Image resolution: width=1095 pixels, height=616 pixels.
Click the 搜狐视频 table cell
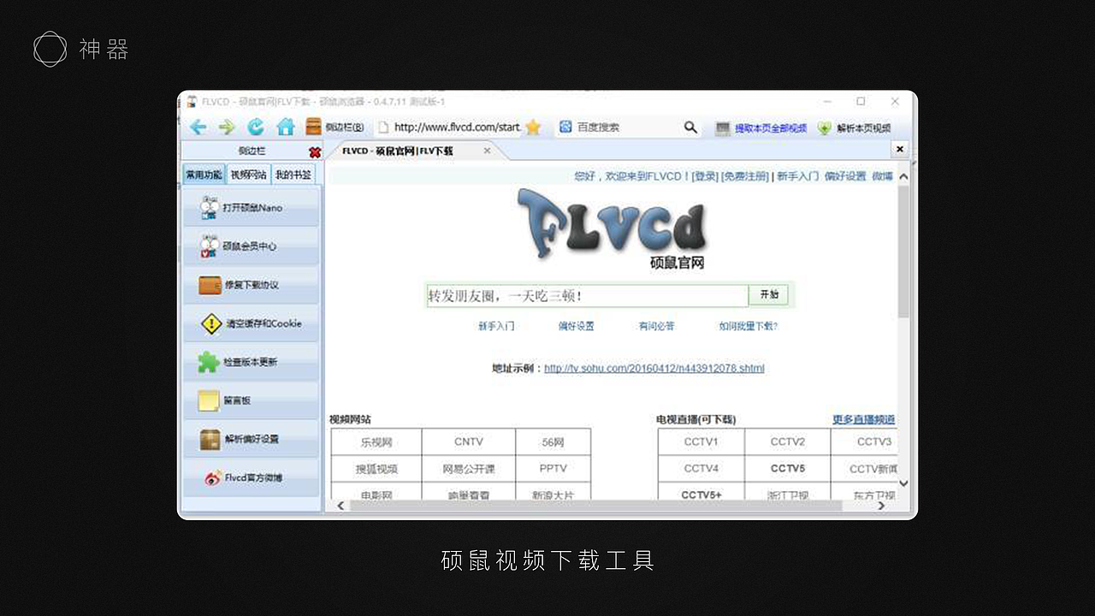coord(376,469)
